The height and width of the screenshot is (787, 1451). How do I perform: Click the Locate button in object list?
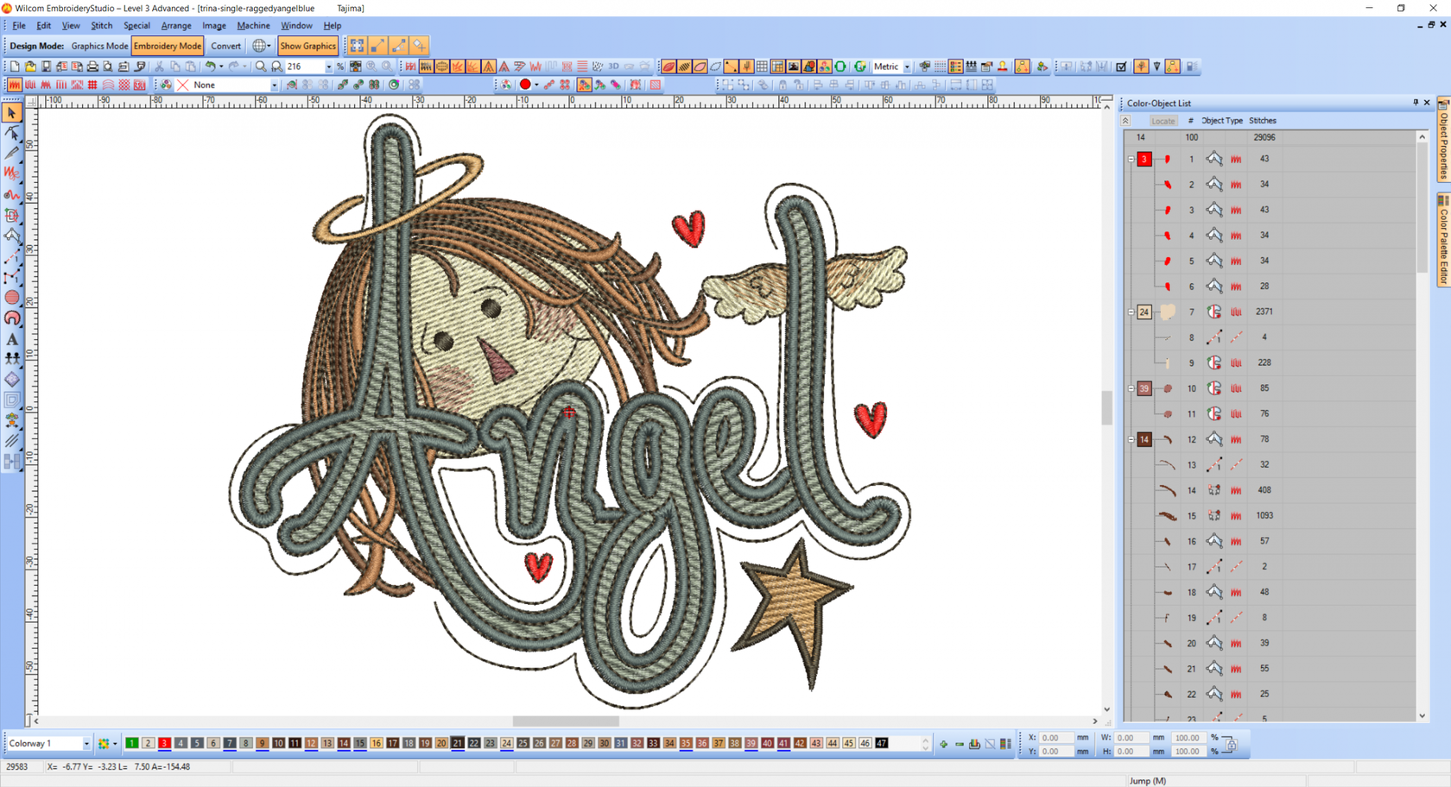(1163, 121)
